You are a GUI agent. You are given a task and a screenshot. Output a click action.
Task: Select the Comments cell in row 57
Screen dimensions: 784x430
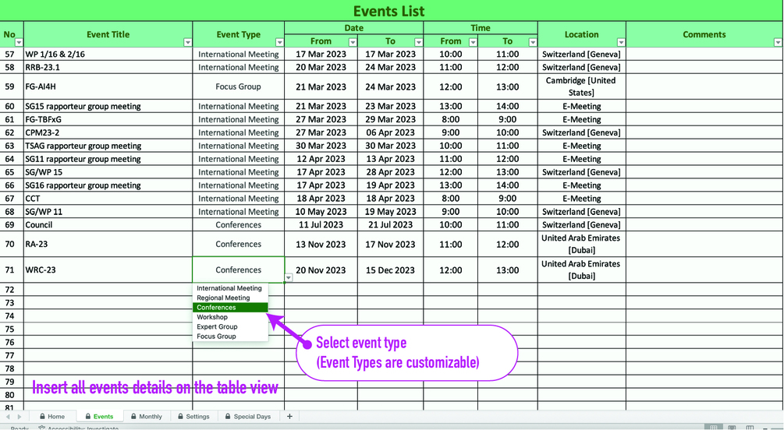pyautogui.click(x=704, y=54)
